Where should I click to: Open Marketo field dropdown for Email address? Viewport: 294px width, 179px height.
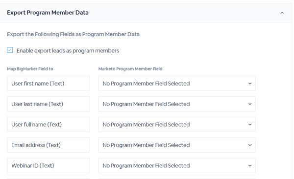coord(177,145)
